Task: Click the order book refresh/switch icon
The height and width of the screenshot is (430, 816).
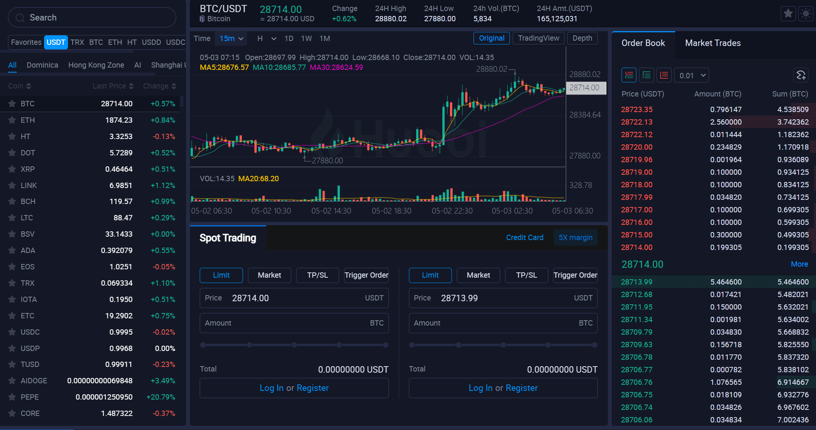Action: pos(801,75)
